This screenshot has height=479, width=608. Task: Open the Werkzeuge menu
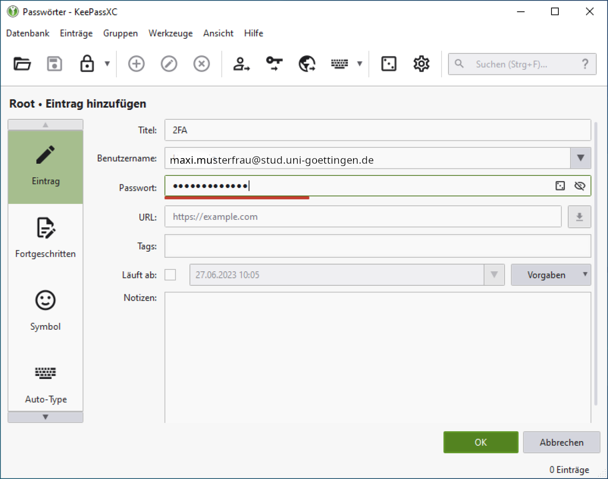click(171, 33)
